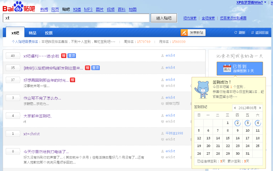
Task: Select the xt吧 tab
Action: pos(15,33)
